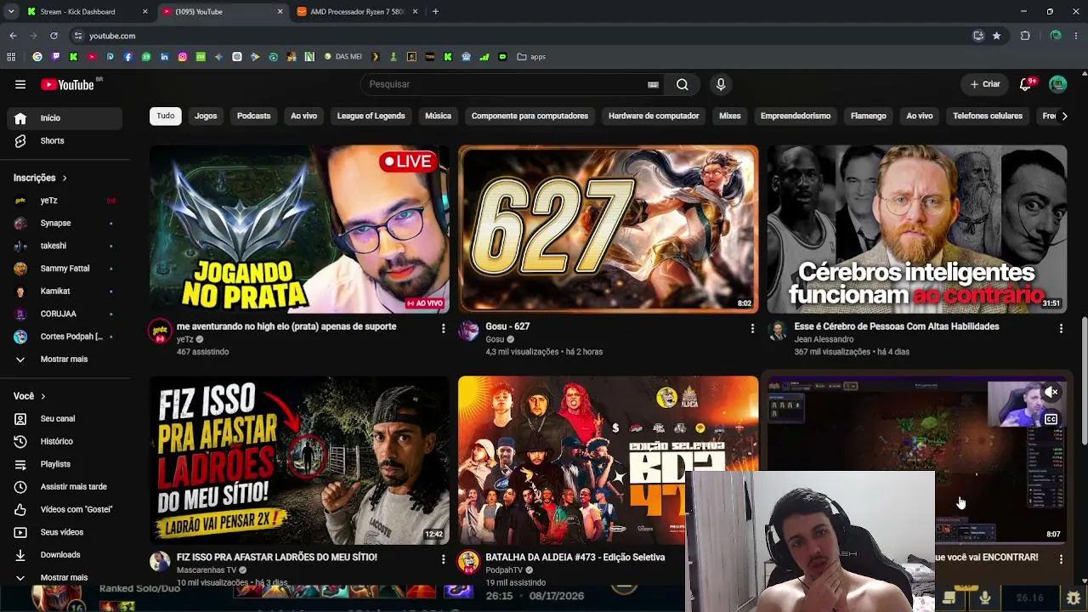Select the Tudo filter chip

(x=166, y=116)
